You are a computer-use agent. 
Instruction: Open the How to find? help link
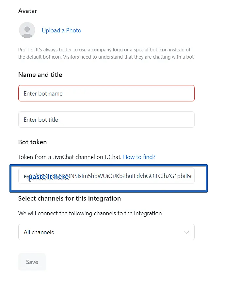pos(139,157)
